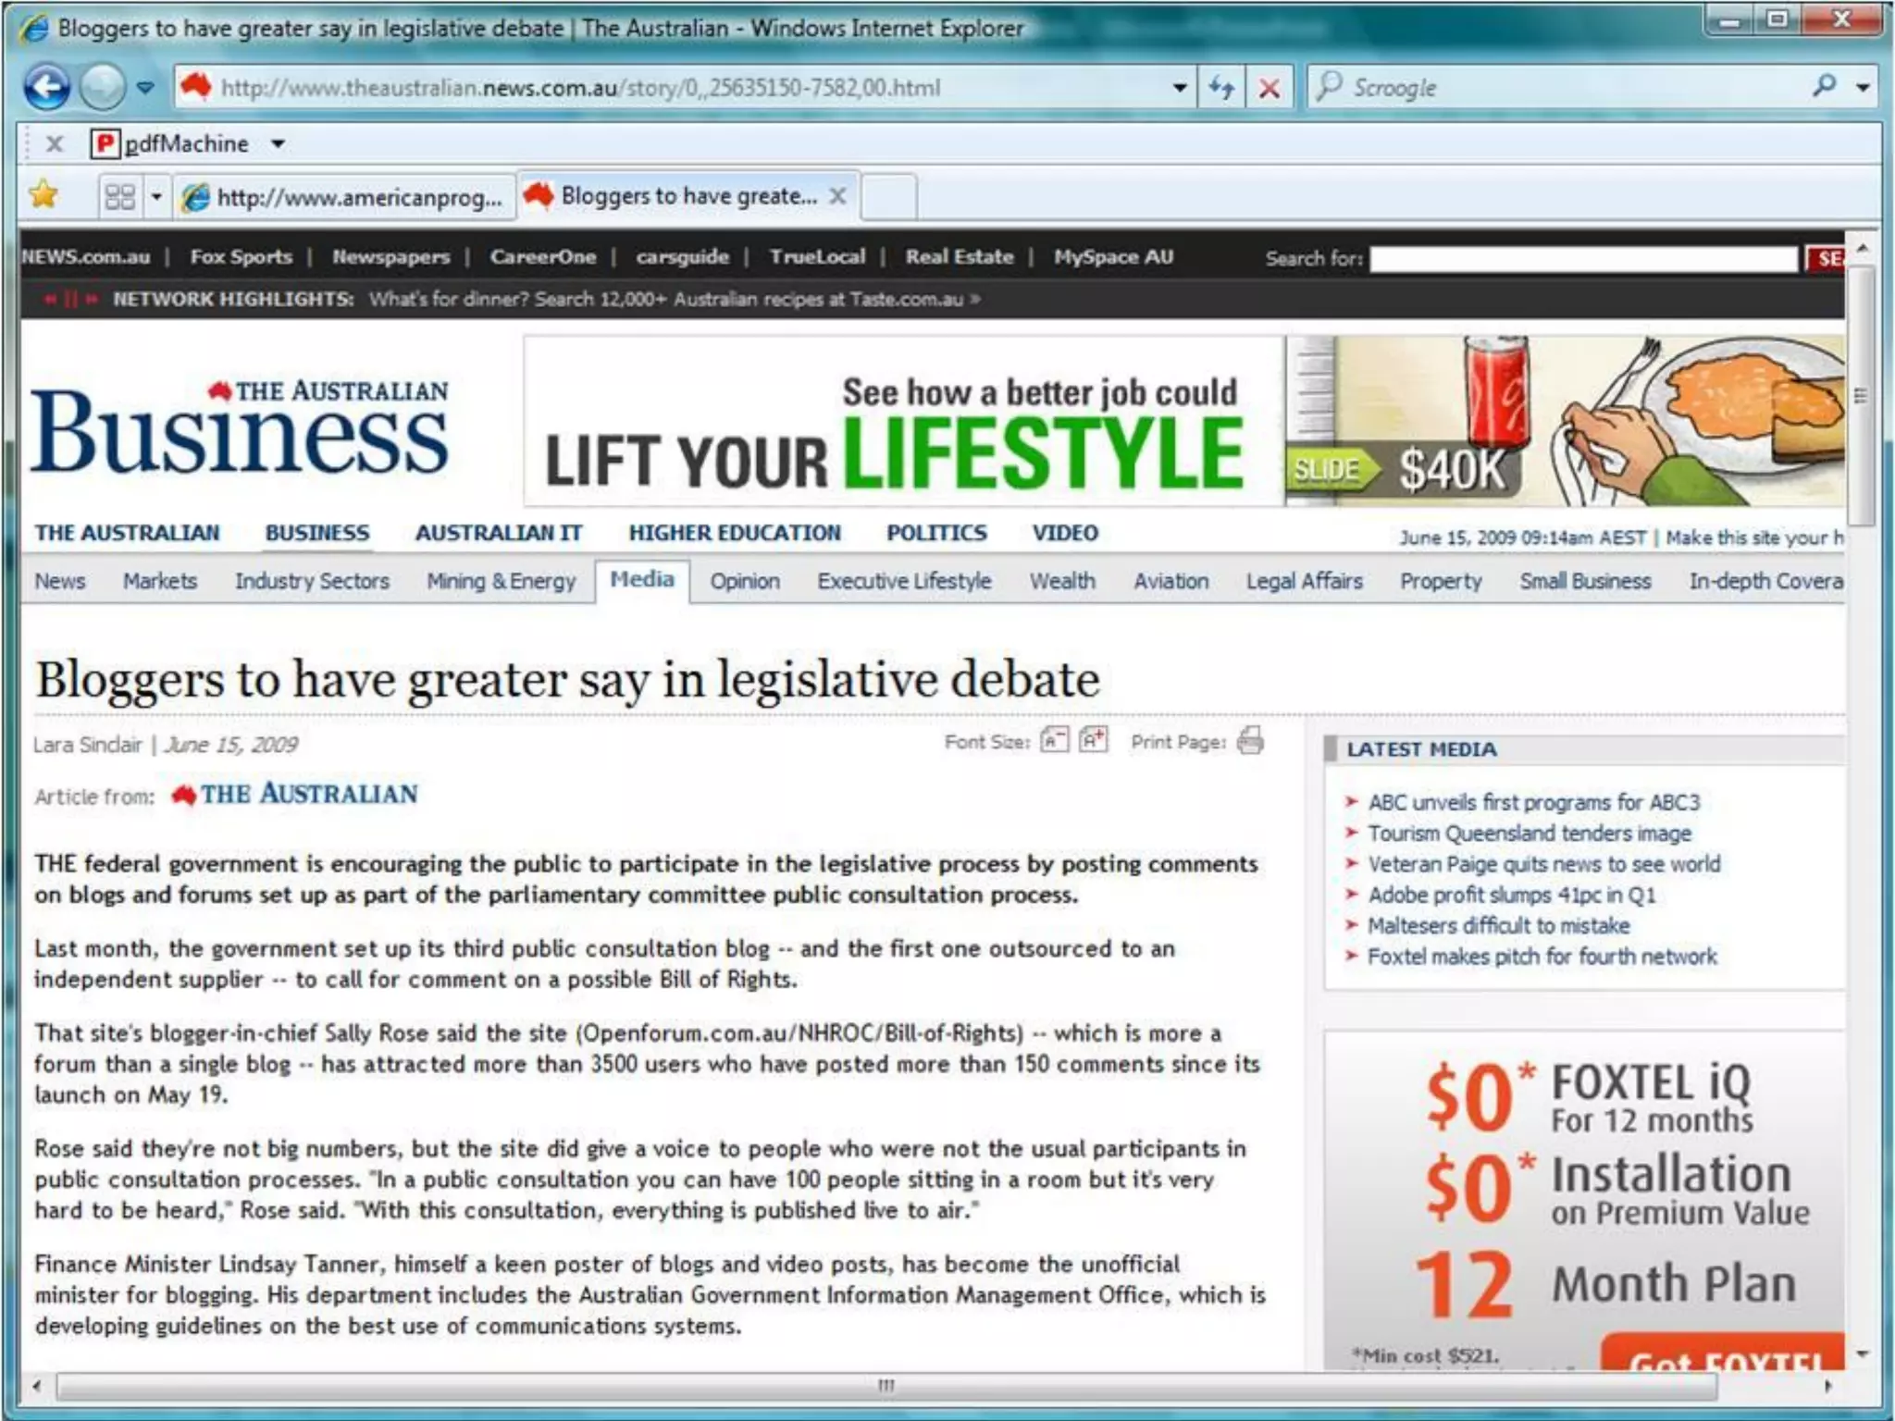Click the Print Page printer icon
The width and height of the screenshot is (1895, 1421).
point(1250,741)
